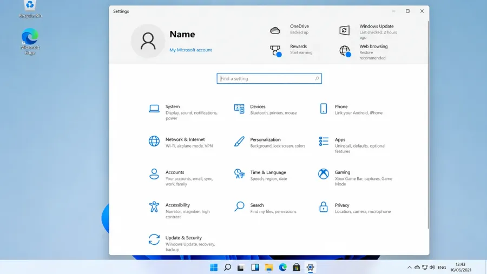Click the Settings window scrollbar
487x274 pixels.
[x=429, y=125]
